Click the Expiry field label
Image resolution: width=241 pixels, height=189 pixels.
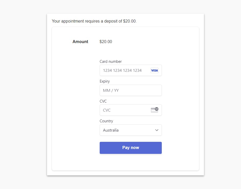[105, 81]
